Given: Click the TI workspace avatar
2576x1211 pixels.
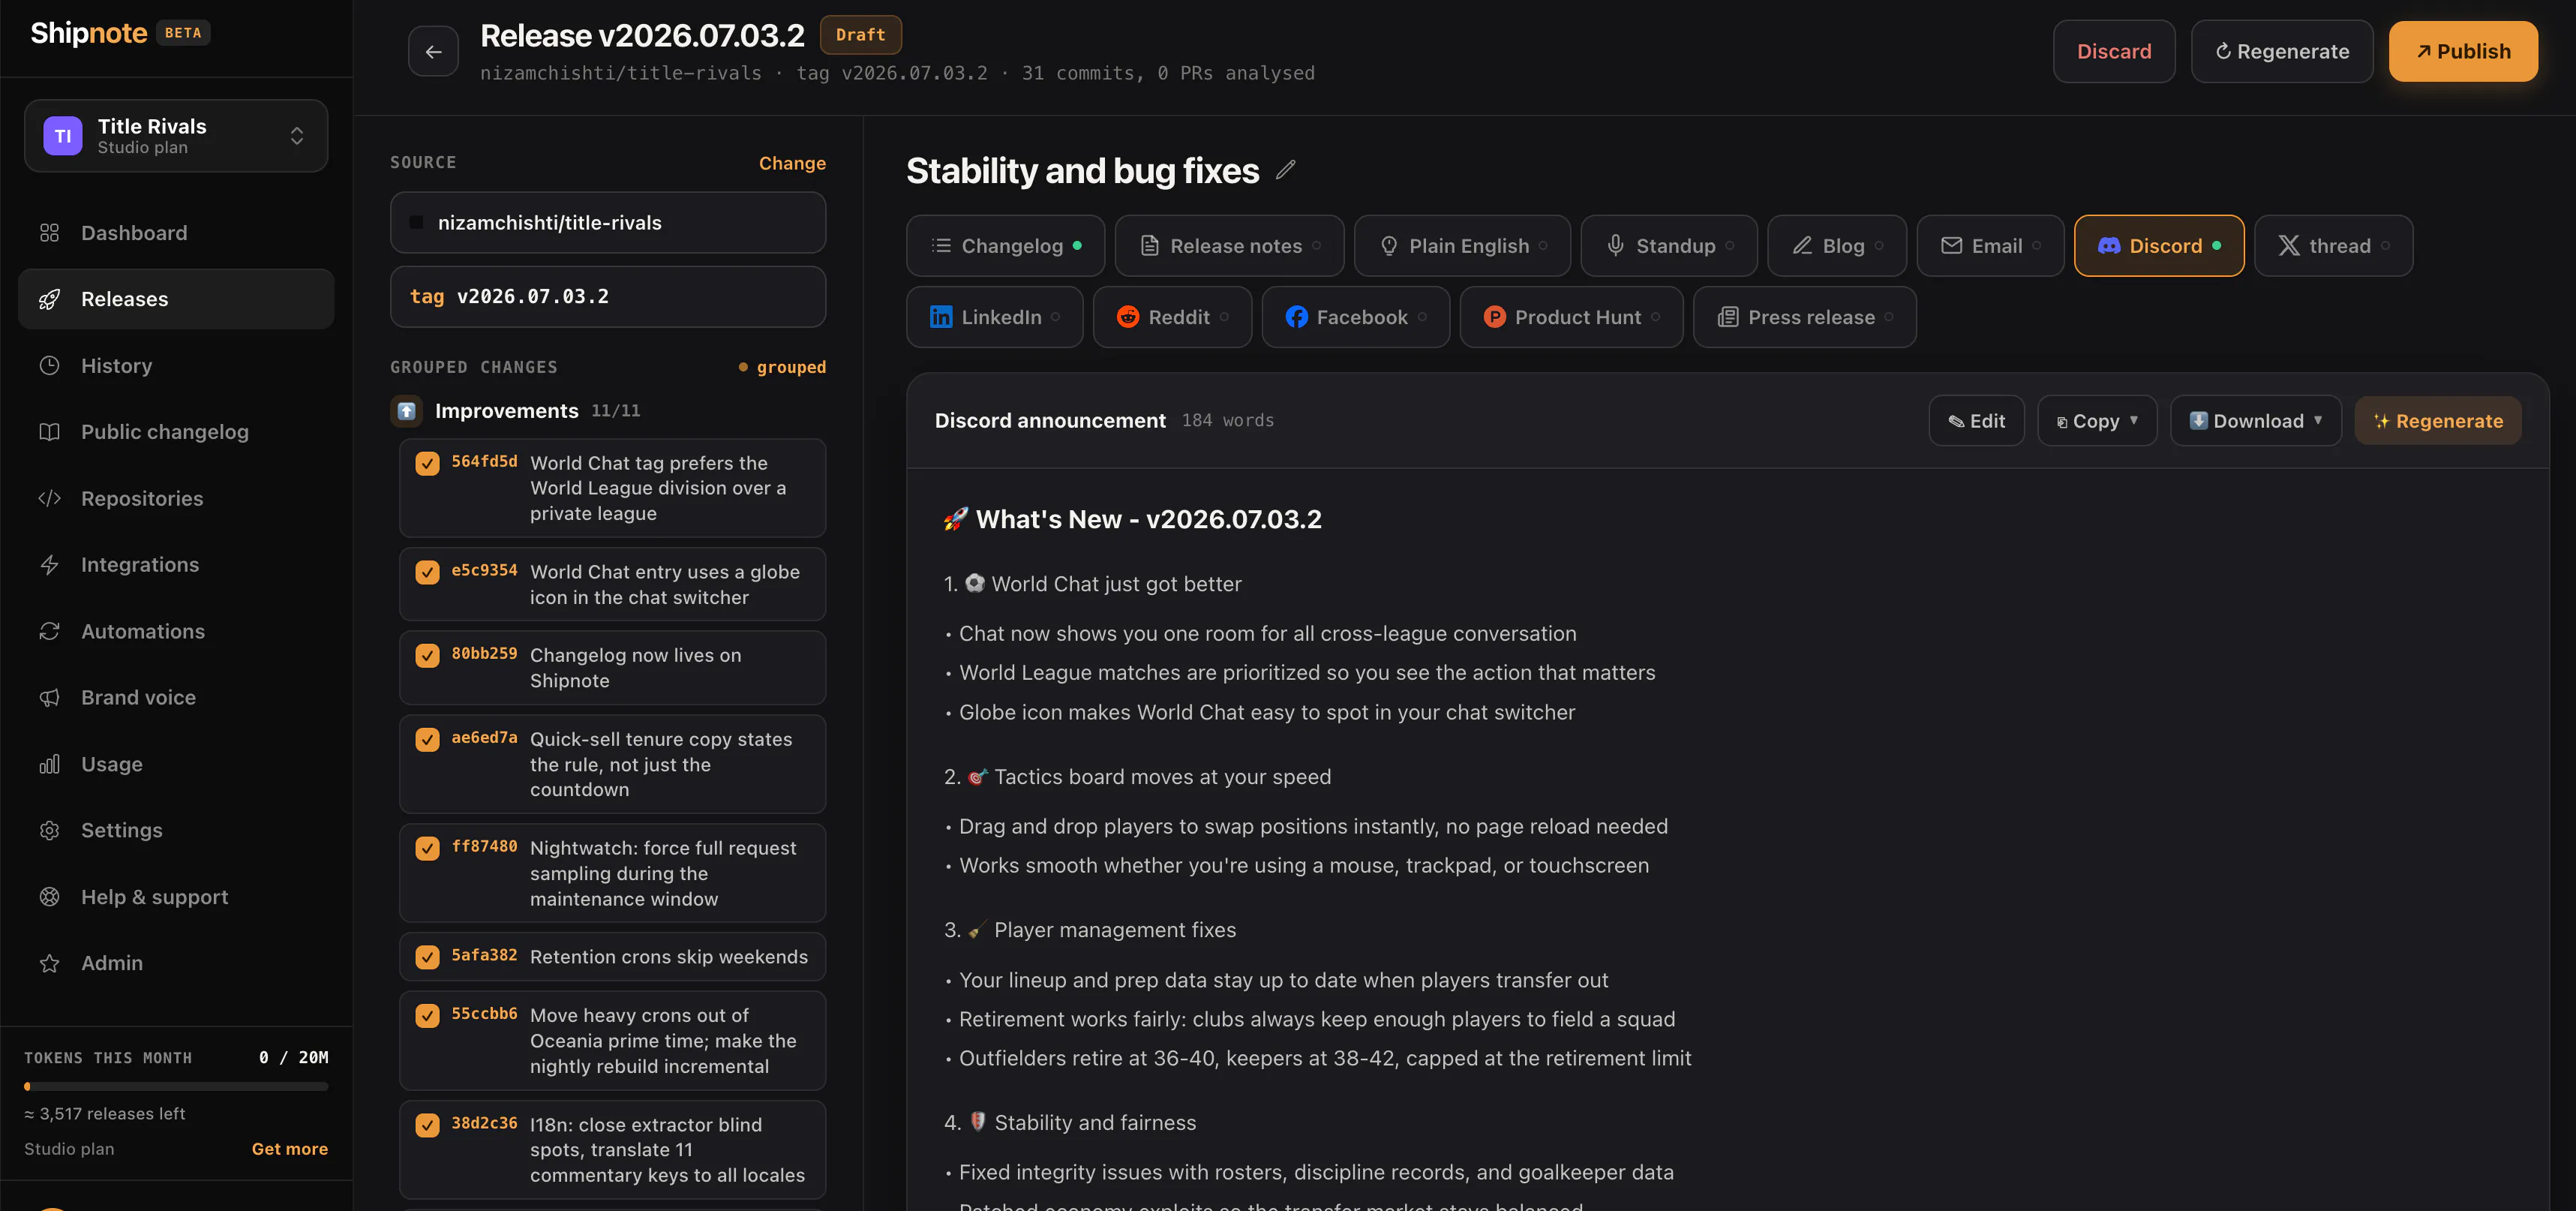Looking at the screenshot, I should pyautogui.click(x=63, y=136).
